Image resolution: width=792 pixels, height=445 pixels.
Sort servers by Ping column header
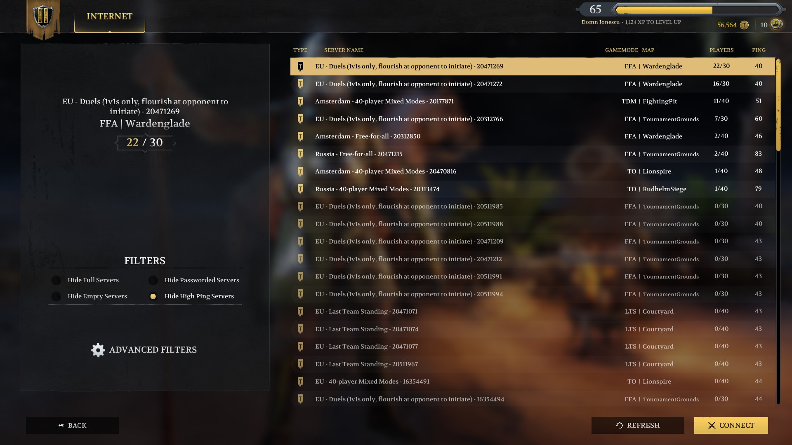[759, 50]
